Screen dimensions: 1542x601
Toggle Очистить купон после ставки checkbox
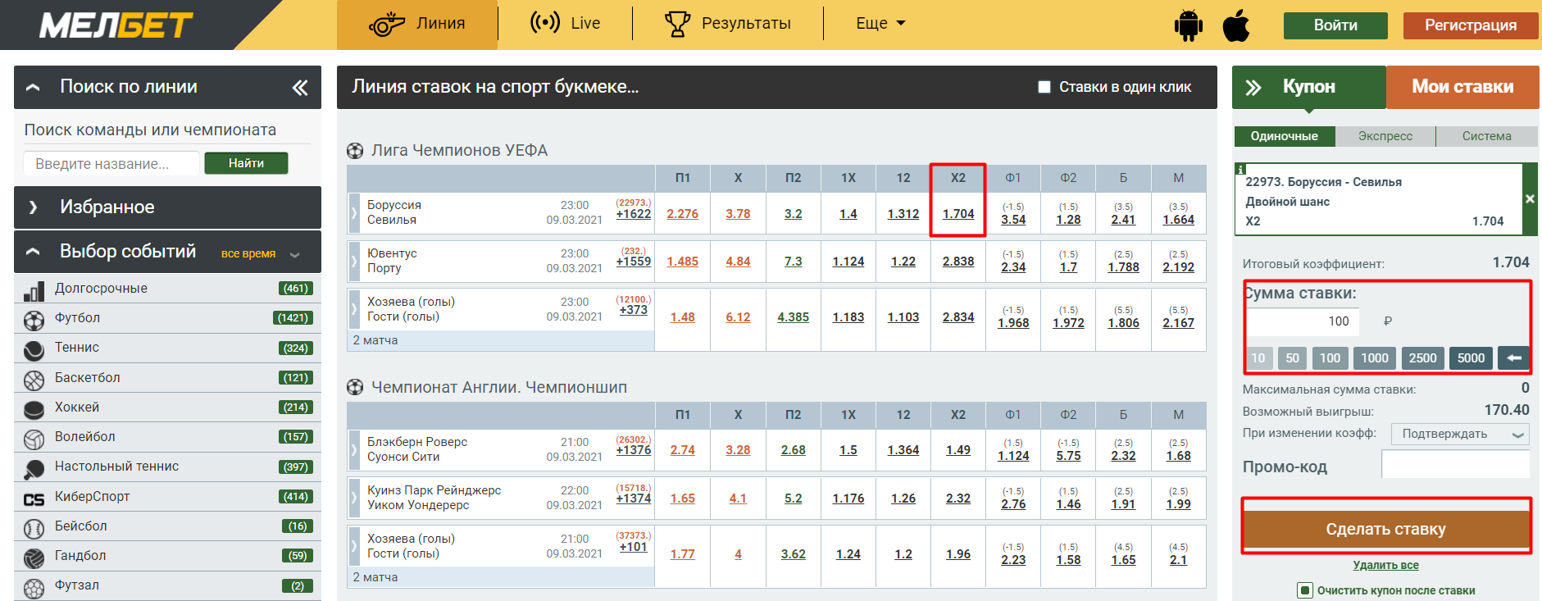pyautogui.click(x=1305, y=590)
